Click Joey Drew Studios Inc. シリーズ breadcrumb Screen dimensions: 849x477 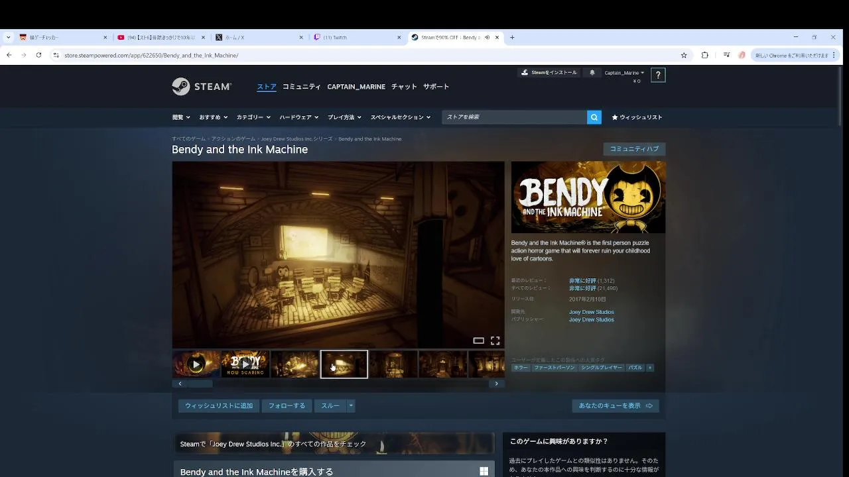click(296, 139)
